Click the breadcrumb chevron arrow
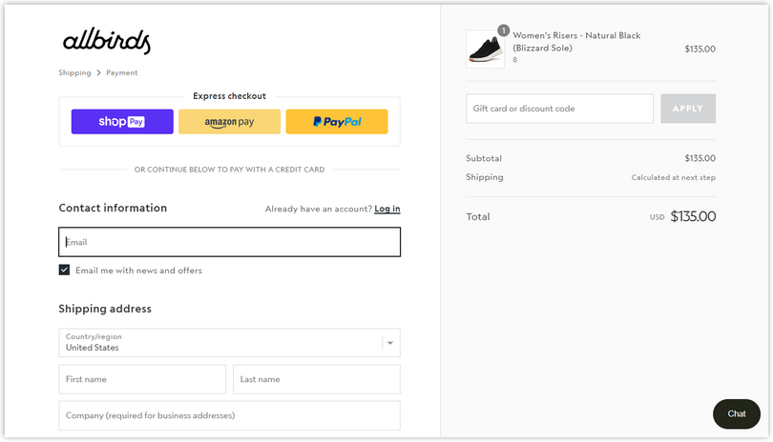The image size is (773, 442). pos(98,72)
